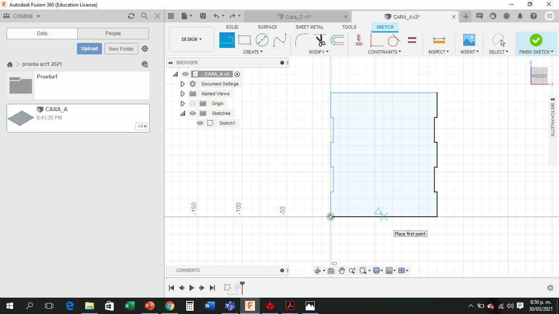Open Fusion 360 from the taskbar
The width and height of the screenshot is (559, 314).
coord(250,305)
